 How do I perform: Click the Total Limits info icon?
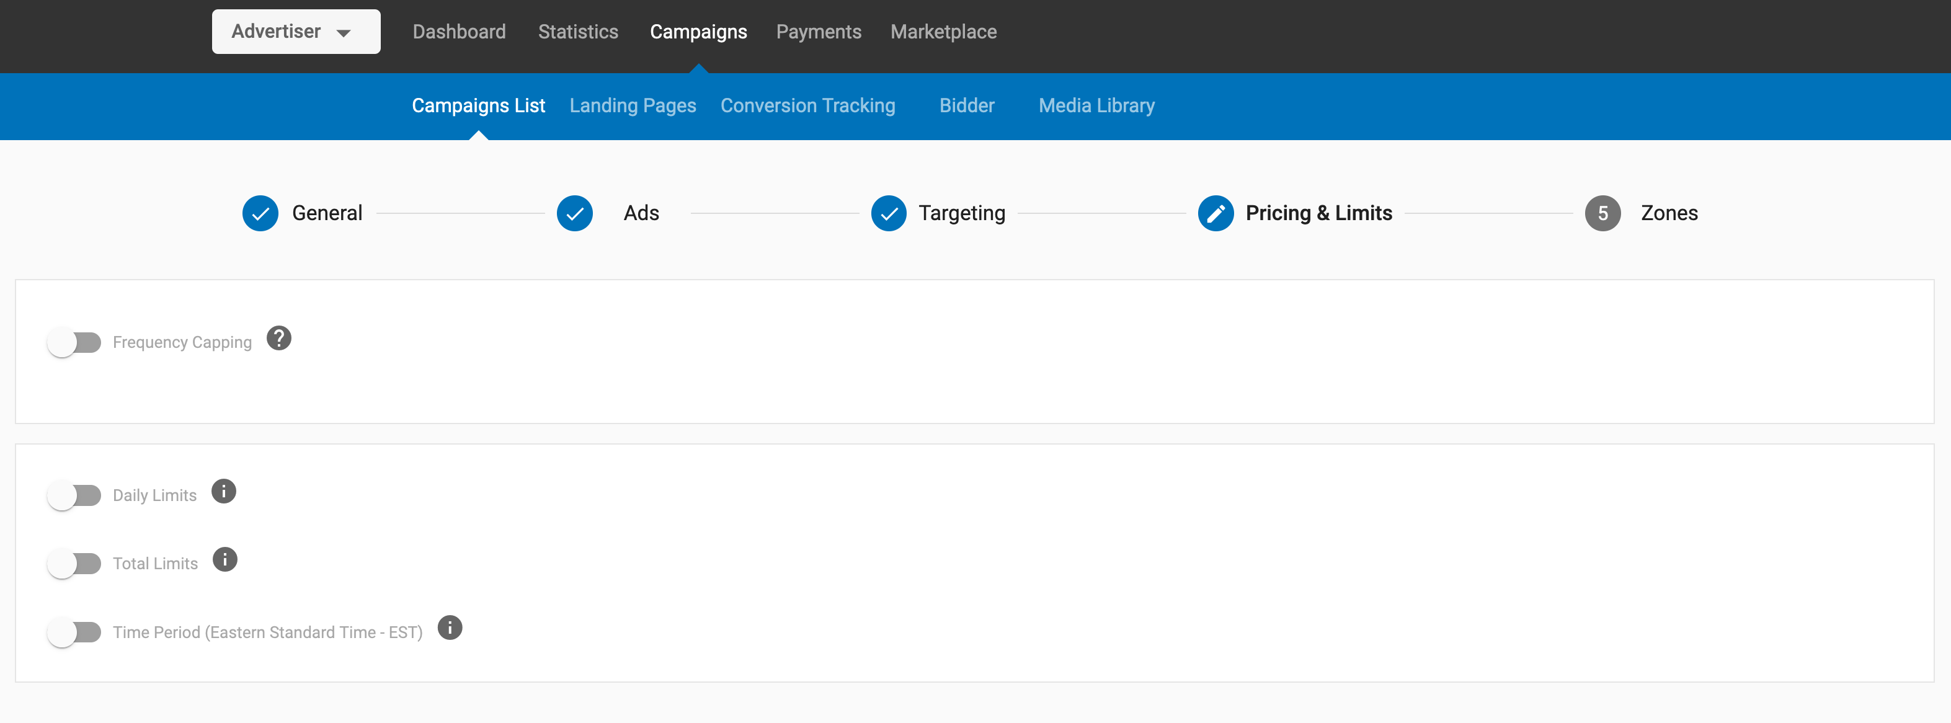click(225, 559)
